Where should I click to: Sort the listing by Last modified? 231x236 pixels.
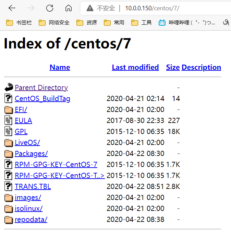tap(135, 67)
